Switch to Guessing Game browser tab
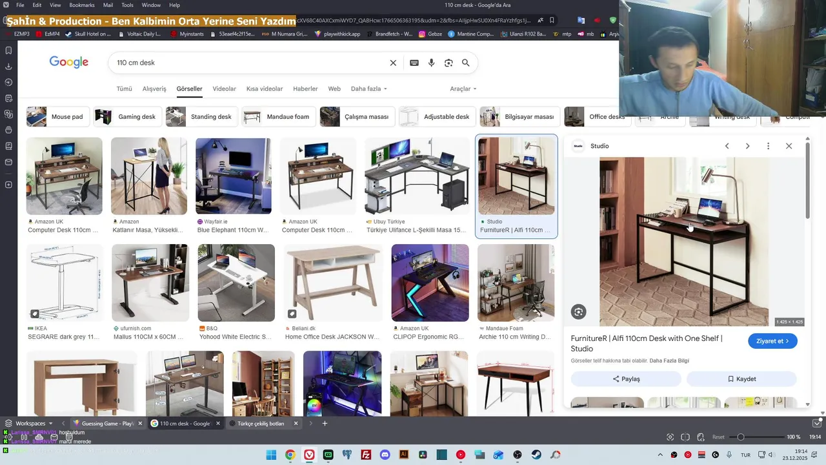Image resolution: width=826 pixels, height=465 pixels. [107, 424]
